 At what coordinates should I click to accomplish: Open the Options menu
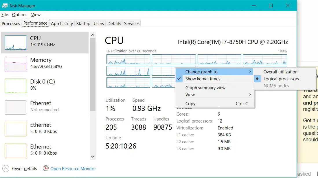coord(19,14)
